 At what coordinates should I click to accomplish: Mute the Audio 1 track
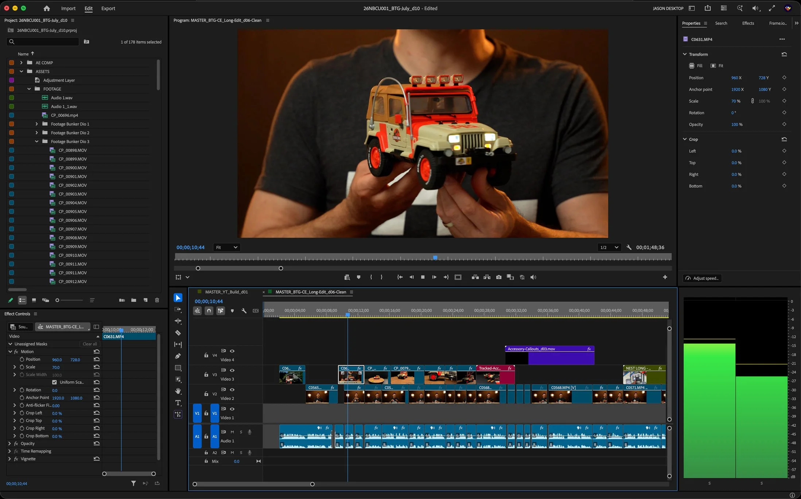232,432
